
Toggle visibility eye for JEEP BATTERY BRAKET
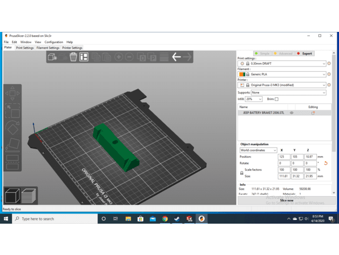pyautogui.click(x=291, y=113)
